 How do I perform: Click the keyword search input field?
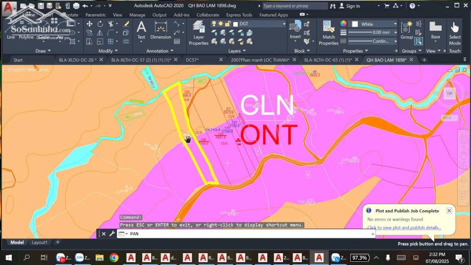294,6
